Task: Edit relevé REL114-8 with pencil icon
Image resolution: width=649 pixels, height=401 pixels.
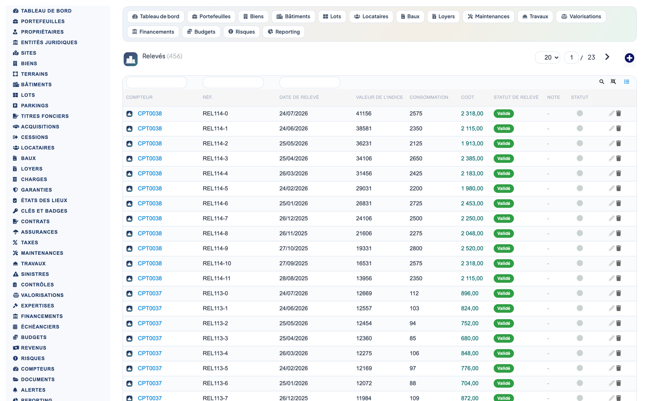Action: (611, 233)
